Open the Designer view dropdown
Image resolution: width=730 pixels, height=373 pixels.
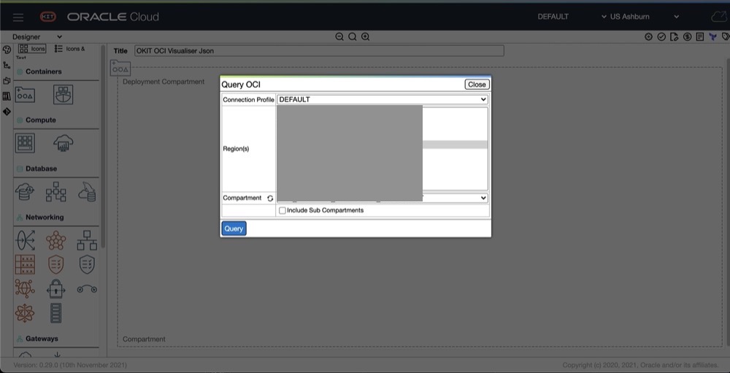coord(36,36)
